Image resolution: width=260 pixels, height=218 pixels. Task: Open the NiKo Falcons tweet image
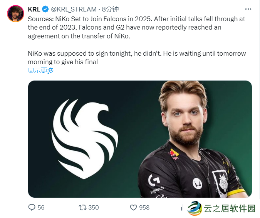click(x=140, y=139)
